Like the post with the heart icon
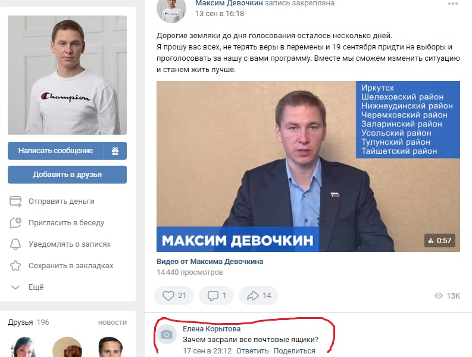The width and height of the screenshot is (472, 357). tap(168, 296)
